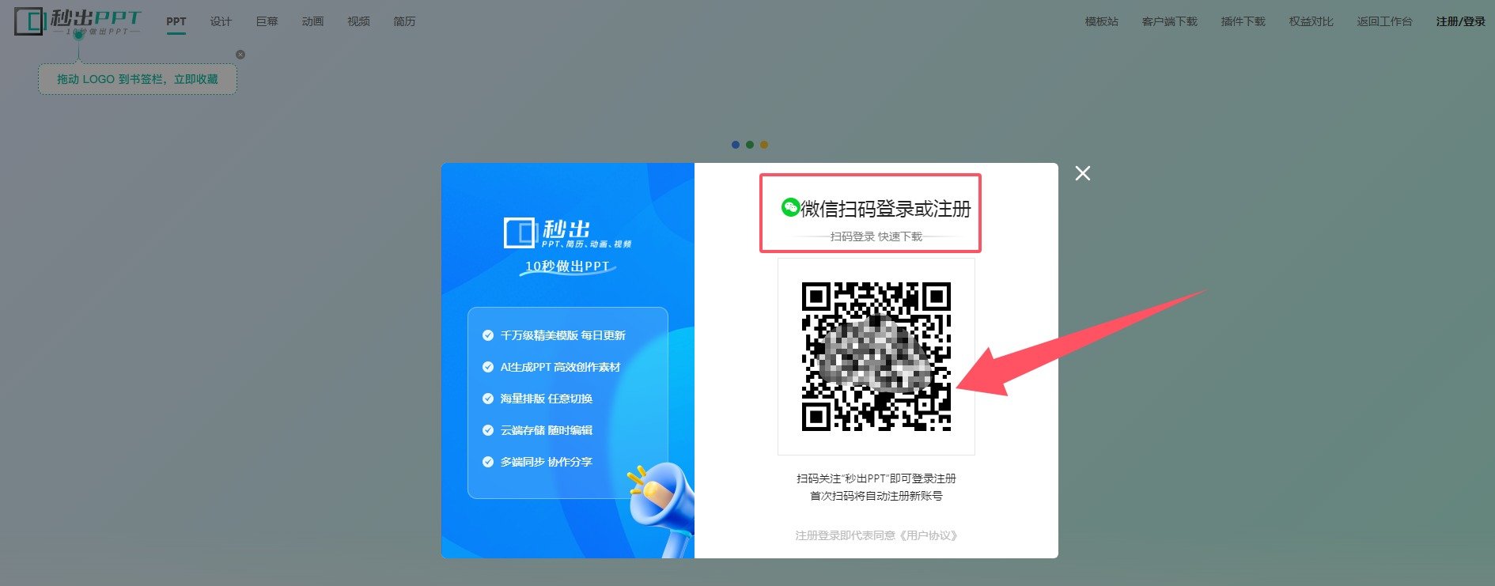Click the 秒出PPT logo in header
1495x586 pixels.
click(78, 21)
